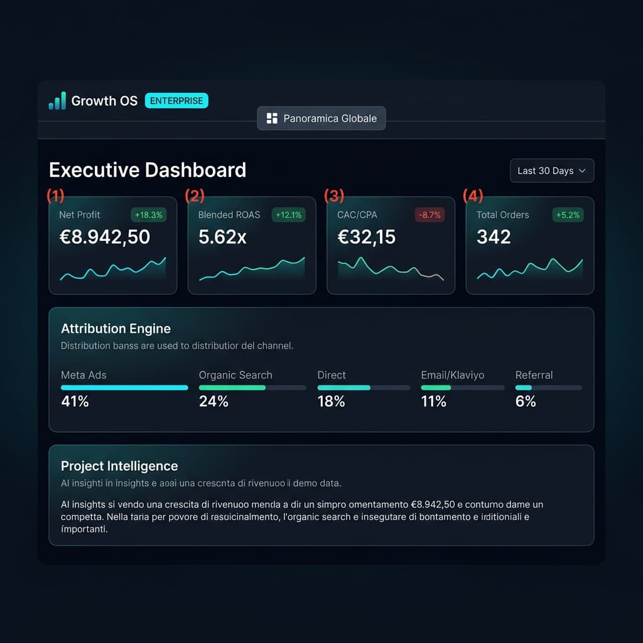The height and width of the screenshot is (643, 643).
Task: Click the CAC/CPA label
Action: [357, 215]
